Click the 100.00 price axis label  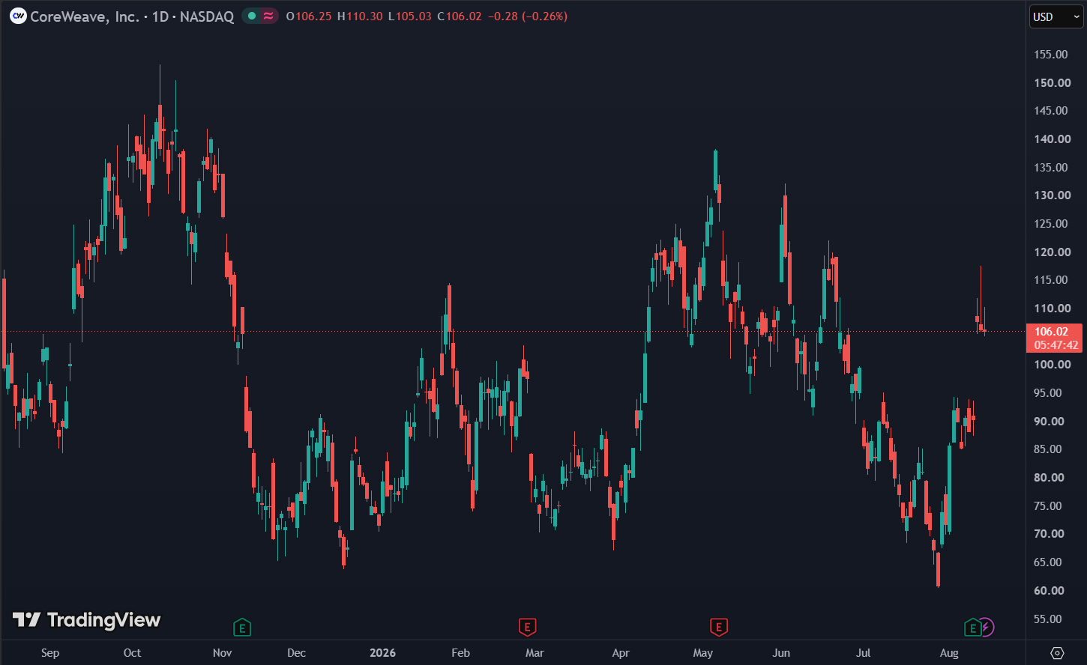1053,365
